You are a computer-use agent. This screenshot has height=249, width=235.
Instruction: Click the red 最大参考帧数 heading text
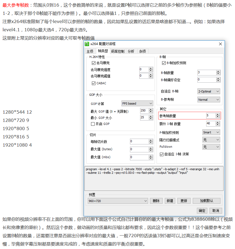tap(16, 5)
